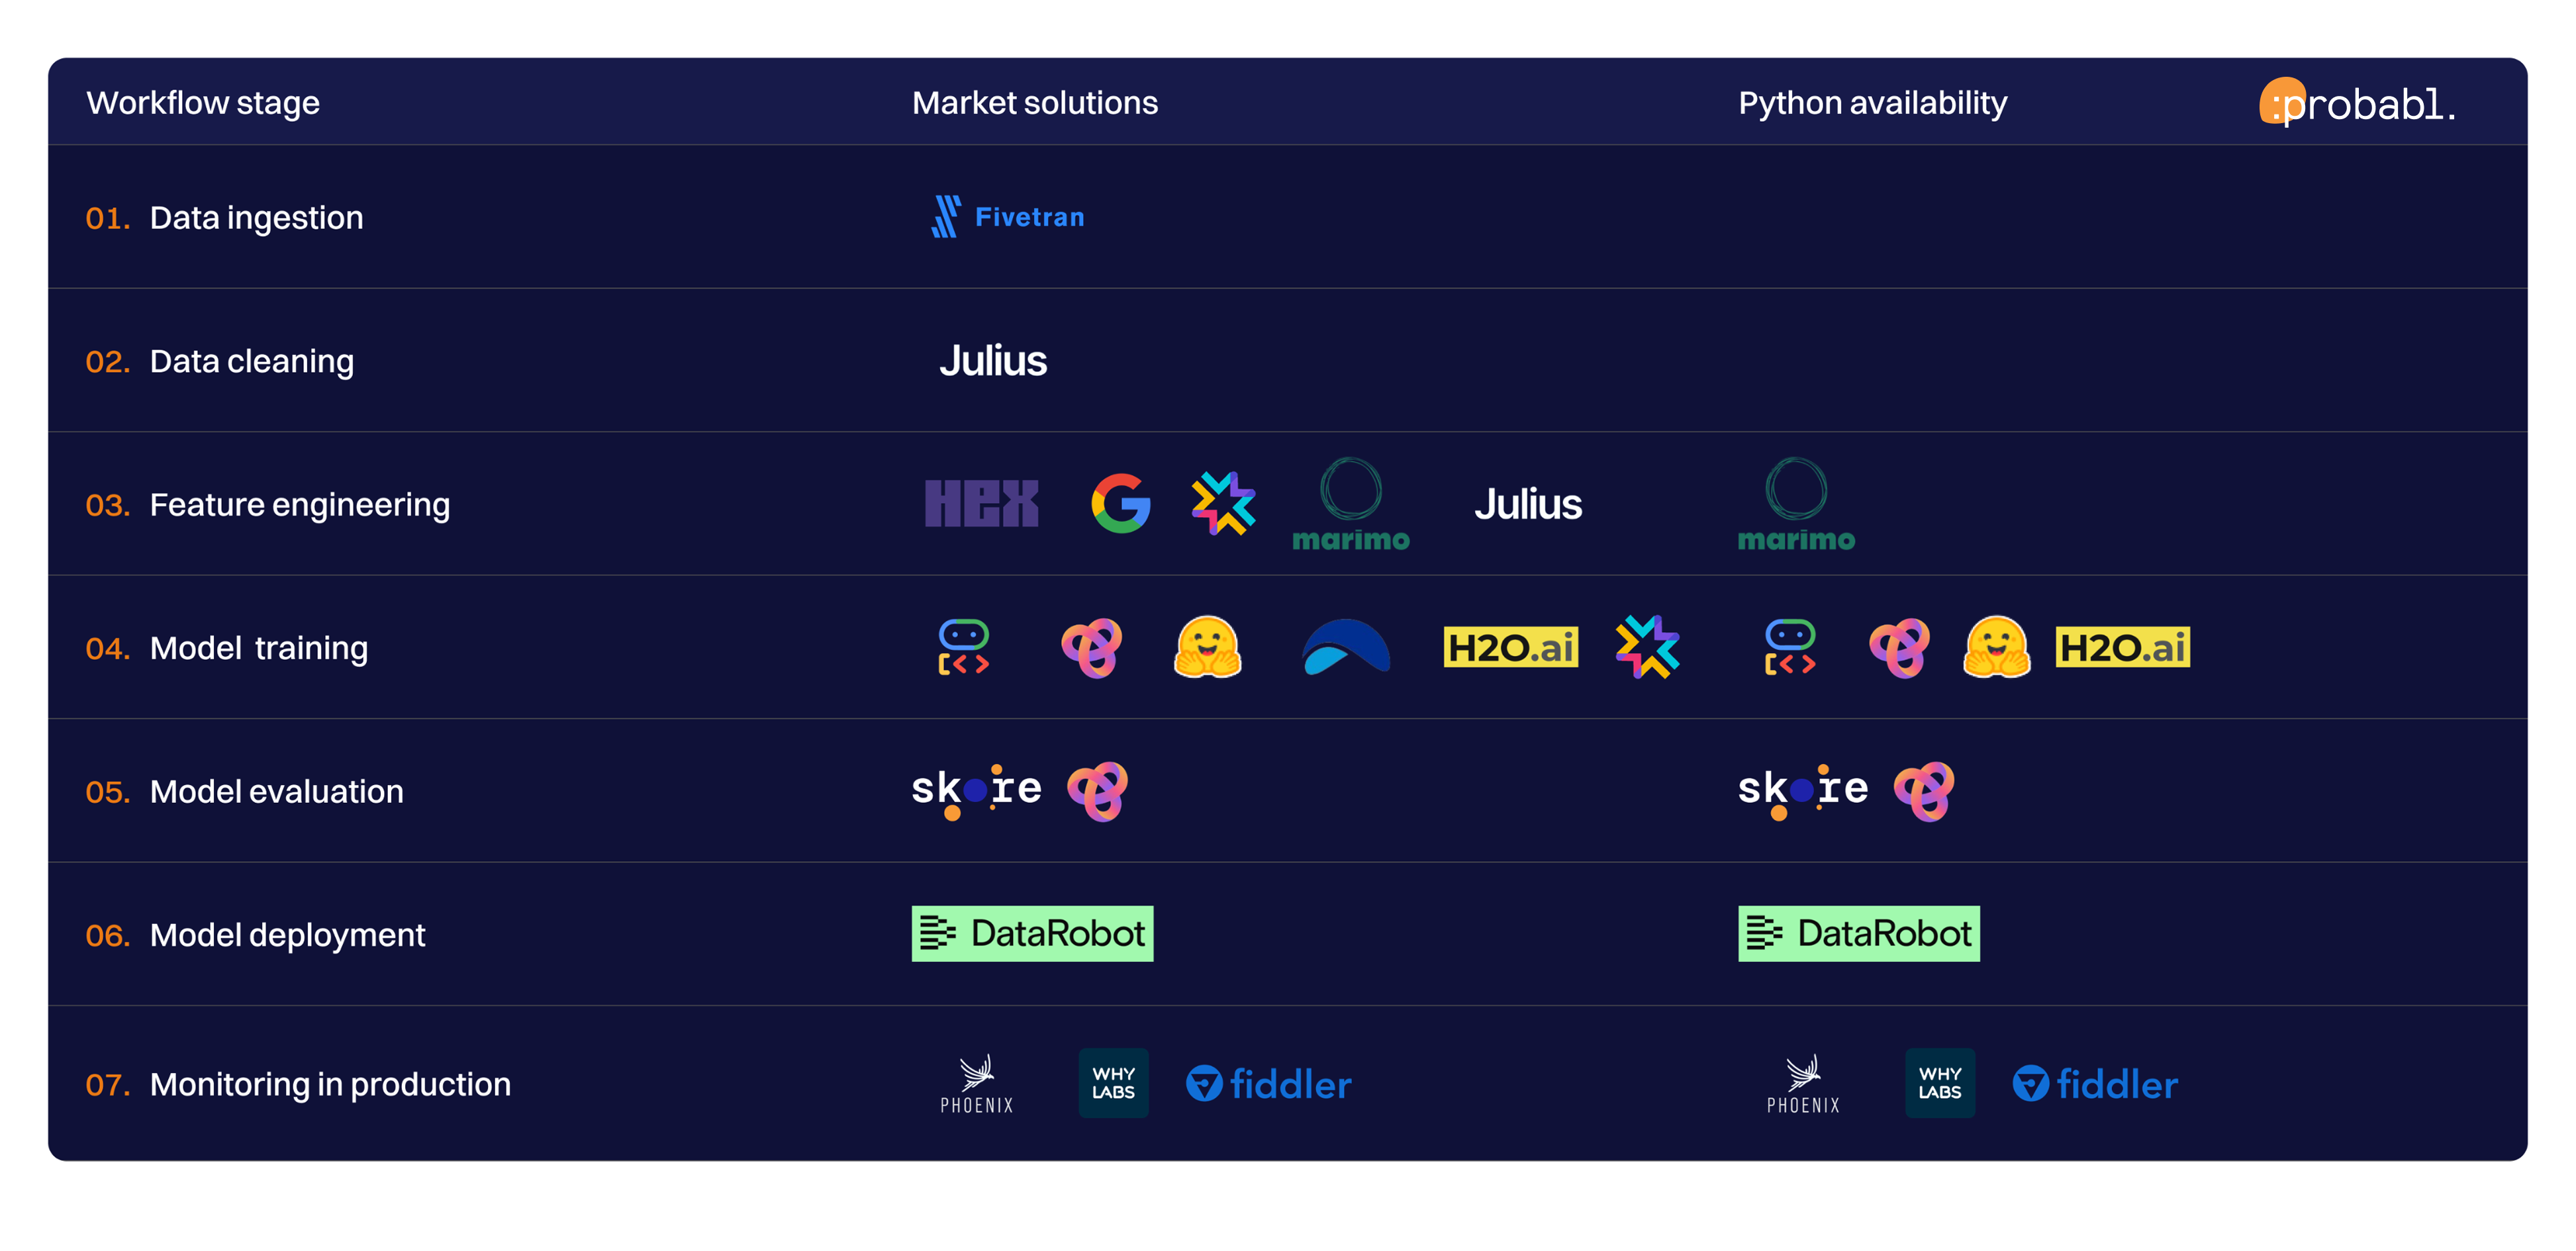Click the skore logo in Model evaluation market solutions
This screenshot has height=1251, width=2576.
point(977,791)
